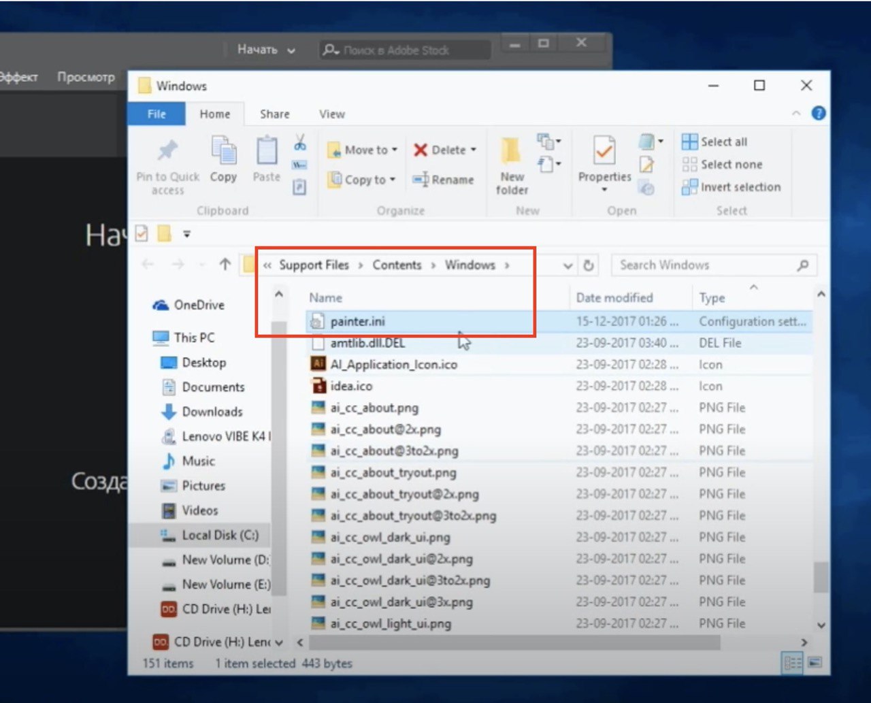This screenshot has width=871, height=703.
Task: Expand the Customize Quick Access Toolbar arrow
Action: (186, 234)
